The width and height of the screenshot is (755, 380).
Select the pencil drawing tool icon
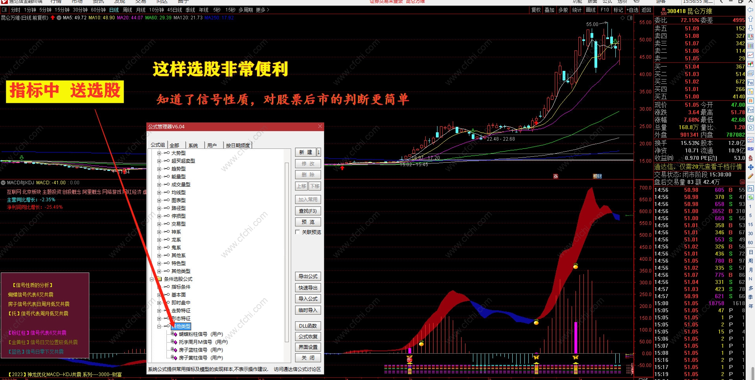(751, 176)
